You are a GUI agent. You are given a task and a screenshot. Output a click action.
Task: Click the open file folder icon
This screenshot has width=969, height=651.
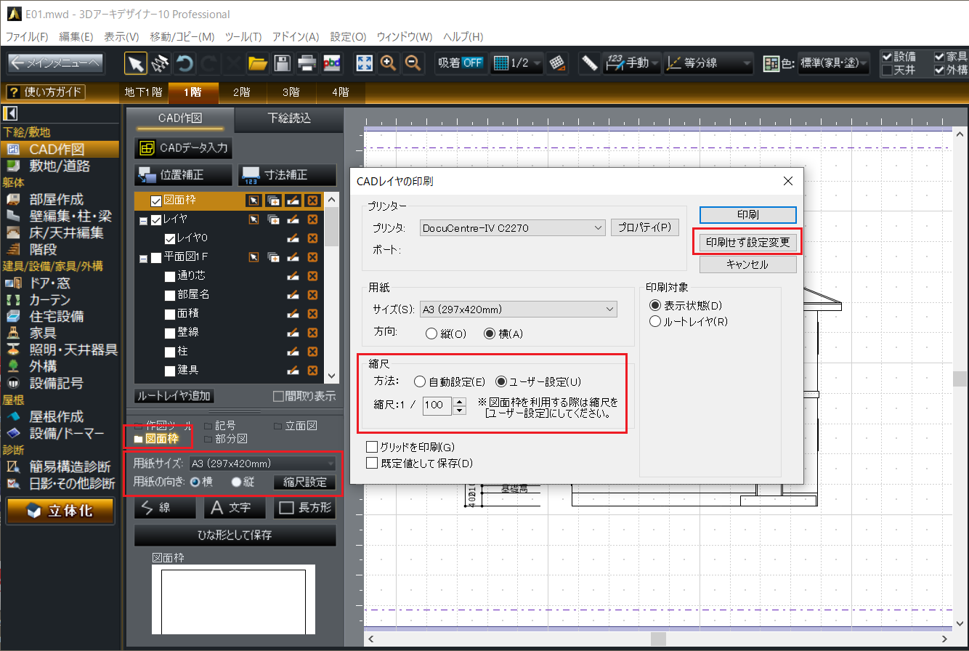pyautogui.click(x=257, y=63)
